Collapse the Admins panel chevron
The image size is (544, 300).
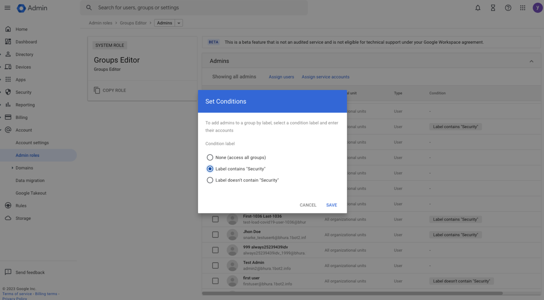pyautogui.click(x=531, y=61)
